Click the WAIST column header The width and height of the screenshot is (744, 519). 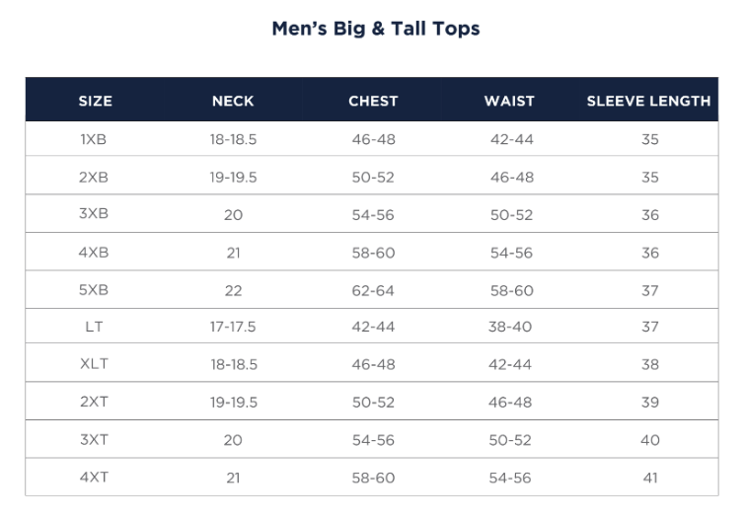[509, 101]
